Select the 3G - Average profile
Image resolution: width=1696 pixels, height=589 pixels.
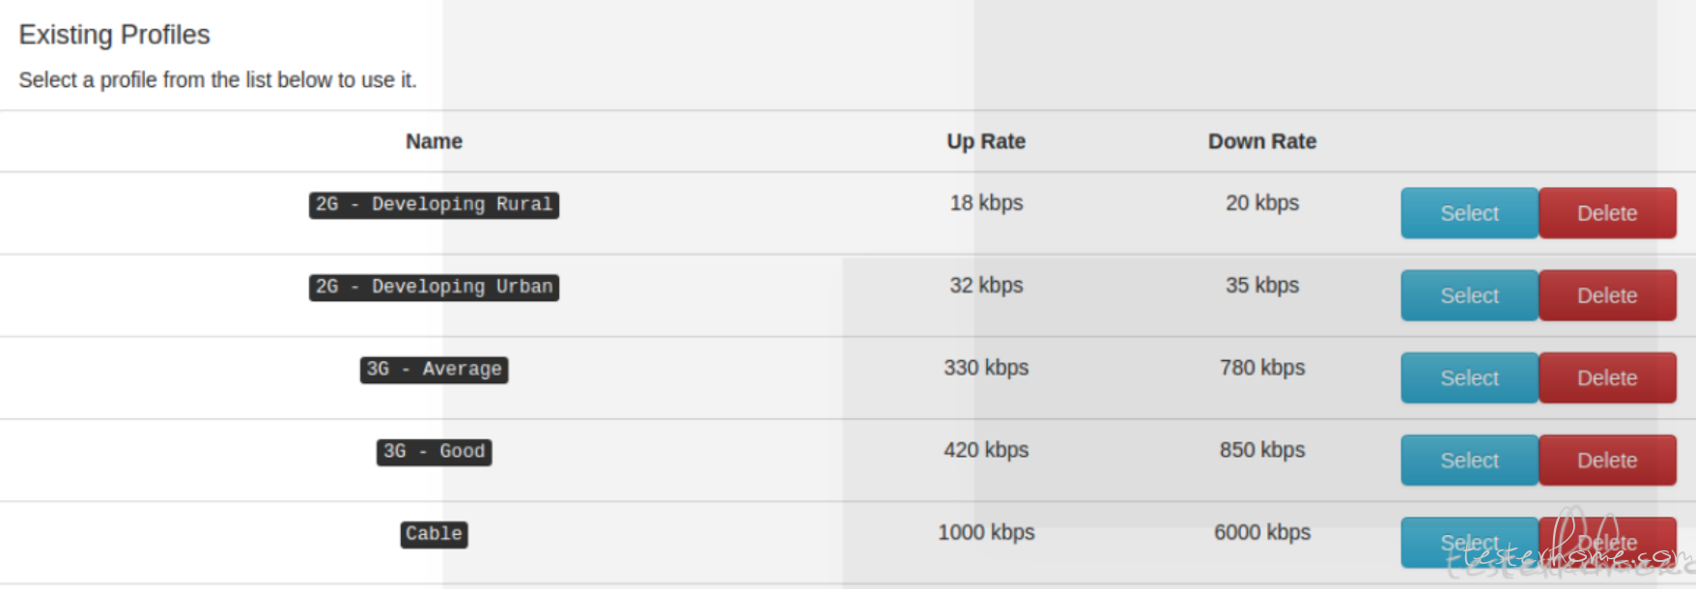tap(1469, 378)
